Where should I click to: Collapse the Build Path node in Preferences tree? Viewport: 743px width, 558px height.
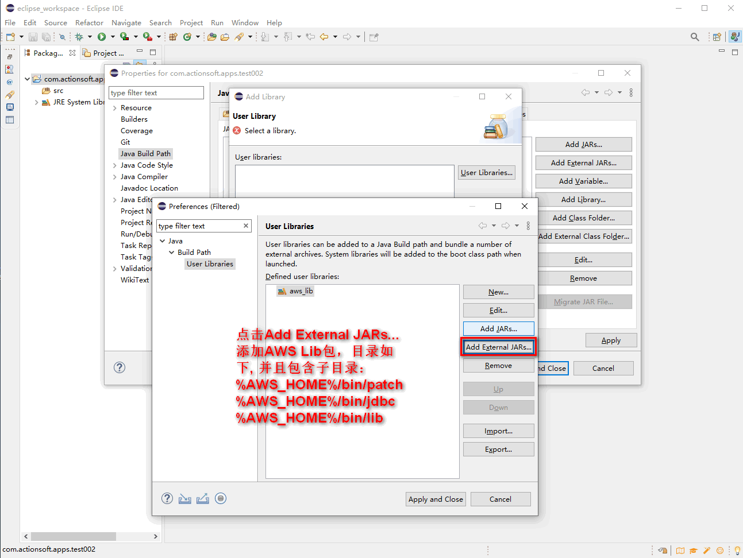click(x=172, y=253)
